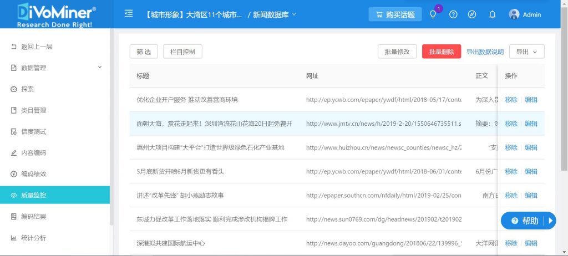Click the 筛选 filter button
Screen dimensions: 568x256
point(144,52)
